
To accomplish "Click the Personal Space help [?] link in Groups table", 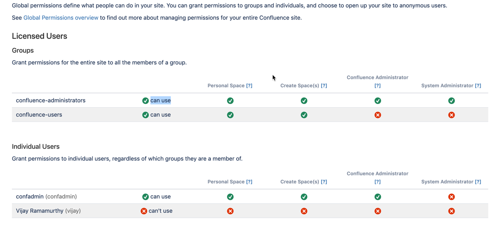I will click(x=249, y=86).
